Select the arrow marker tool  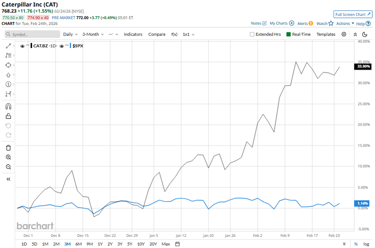pyautogui.click(x=8, y=75)
